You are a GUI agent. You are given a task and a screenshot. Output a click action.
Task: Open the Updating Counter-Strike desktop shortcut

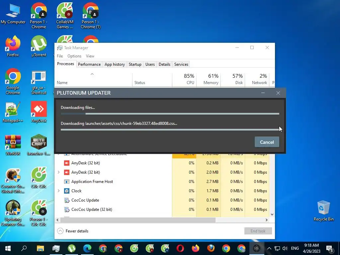click(13, 213)
